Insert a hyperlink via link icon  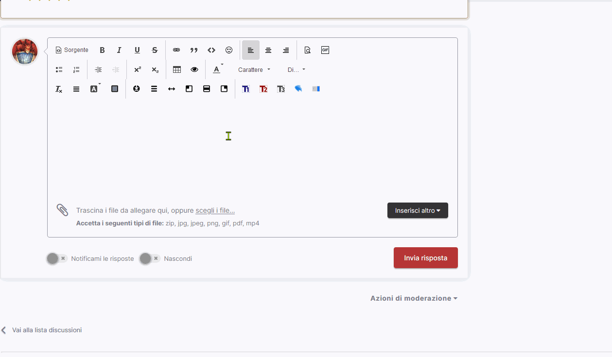(x=176, y=50)
